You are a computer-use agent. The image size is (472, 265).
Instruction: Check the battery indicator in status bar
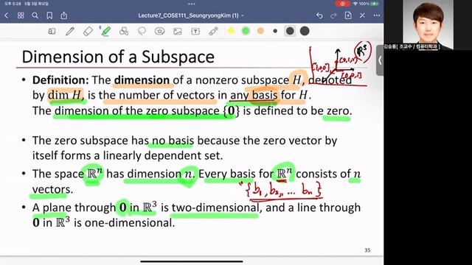coord(375,4)
